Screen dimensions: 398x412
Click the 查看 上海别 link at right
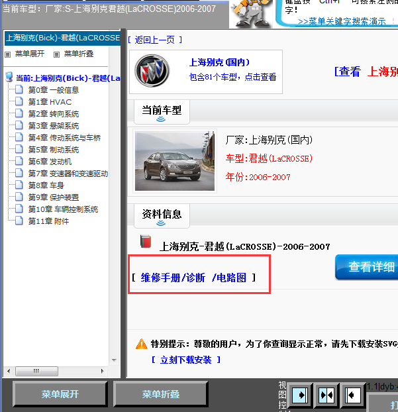(x=366, y=72)
